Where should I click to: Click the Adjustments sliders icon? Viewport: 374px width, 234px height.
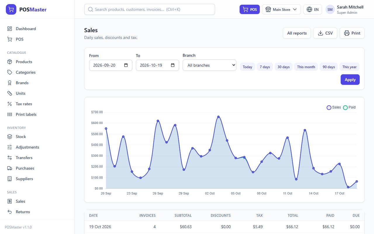10,147
